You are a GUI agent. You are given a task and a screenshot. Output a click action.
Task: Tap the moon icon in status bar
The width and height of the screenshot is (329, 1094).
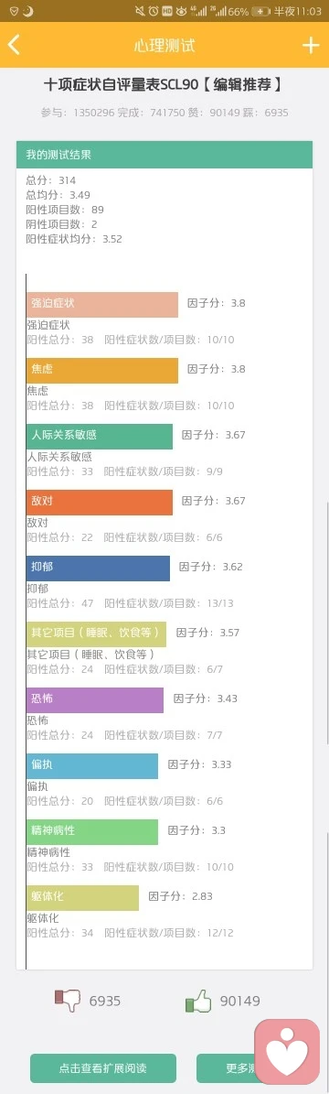[x=27, y=11]
